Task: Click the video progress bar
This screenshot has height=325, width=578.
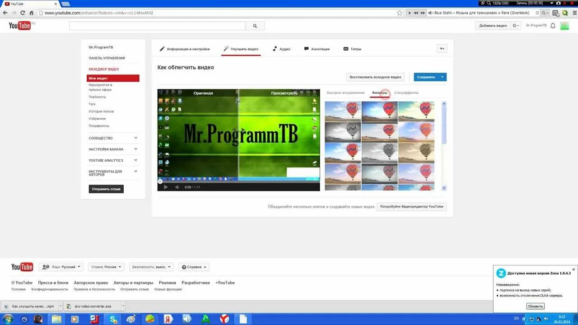Action: (x=238, y=181)
